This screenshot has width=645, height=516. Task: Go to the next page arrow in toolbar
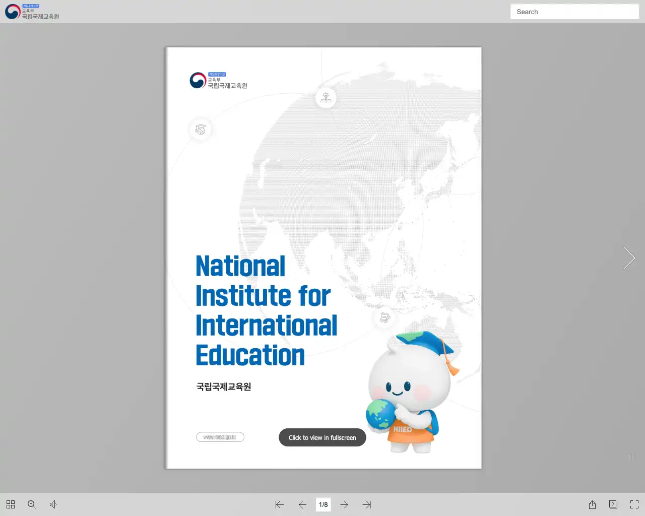click(344, 504)
